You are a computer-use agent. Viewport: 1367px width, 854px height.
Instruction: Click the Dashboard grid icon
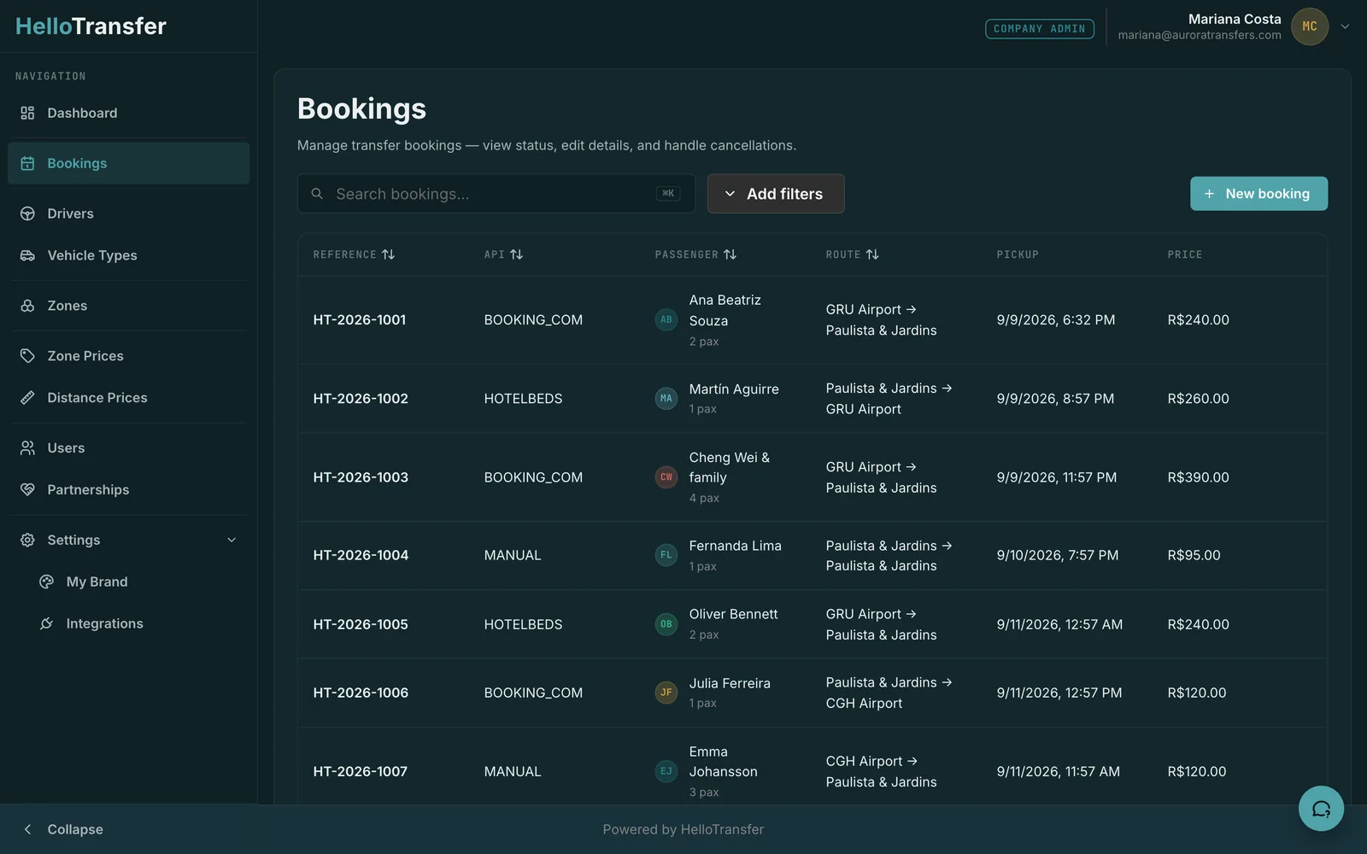pos(27,113)
